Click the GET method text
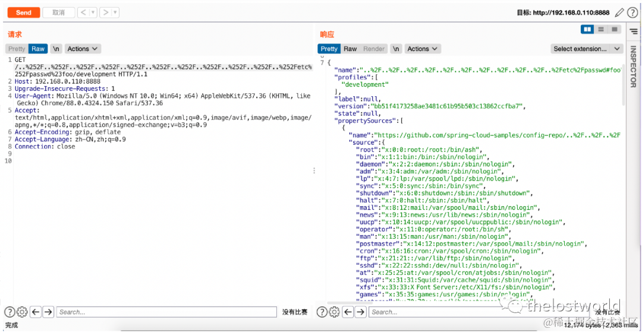Image resolution: width=642 pixels, height=332 pixels. [x=20, y=60]
